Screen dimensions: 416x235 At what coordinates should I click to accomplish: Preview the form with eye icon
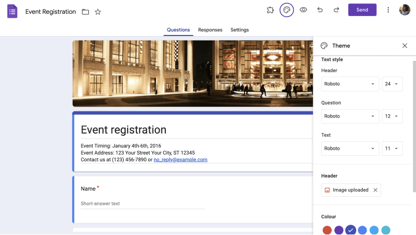pos(303,10)
